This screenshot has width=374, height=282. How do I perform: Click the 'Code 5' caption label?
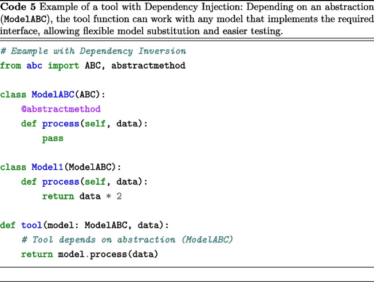point(18,7)
